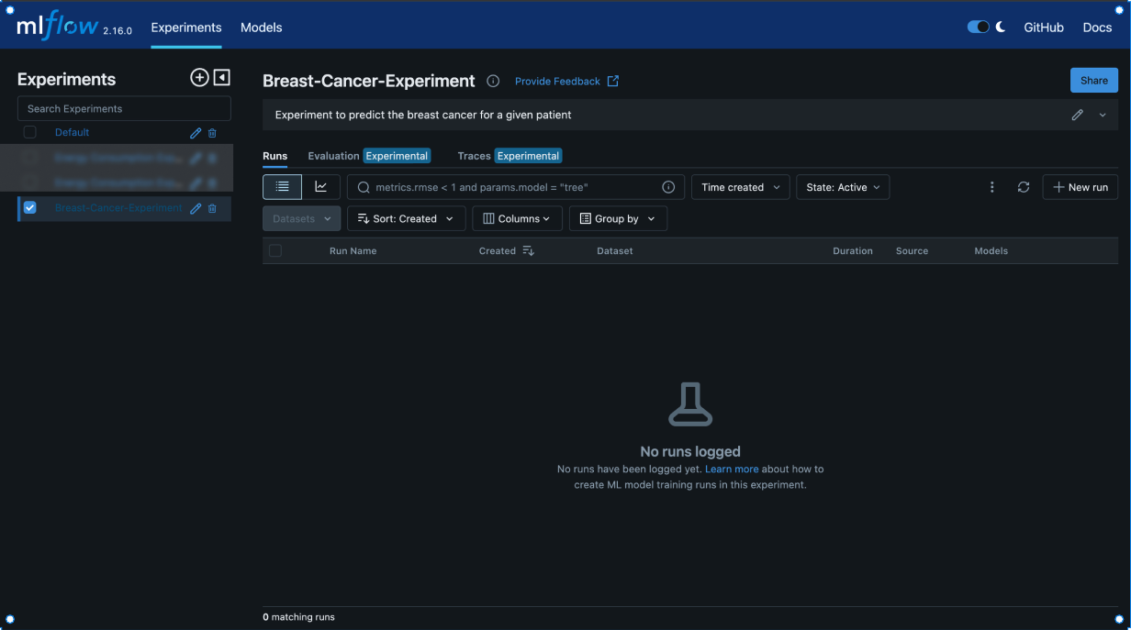Toggle the dark mode switch
1131x630 pixels.
point(979,28)
